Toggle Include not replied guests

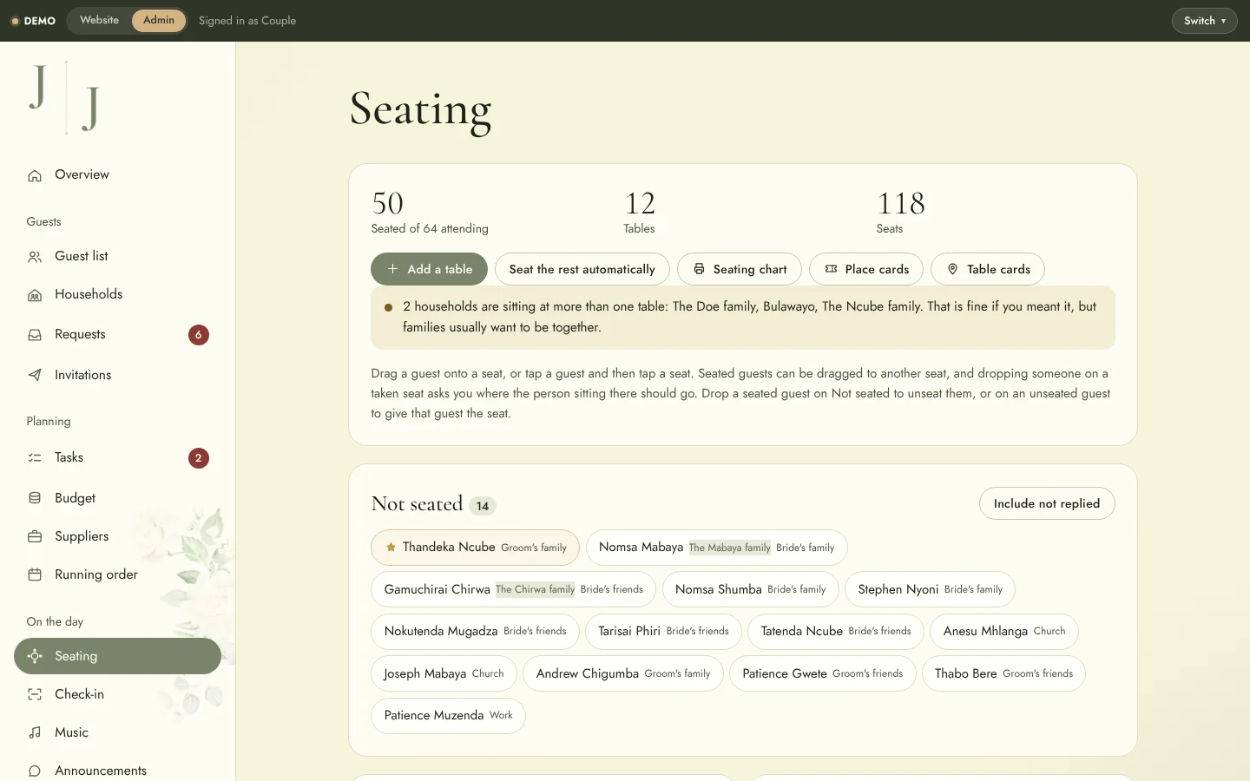point(1047,503)
